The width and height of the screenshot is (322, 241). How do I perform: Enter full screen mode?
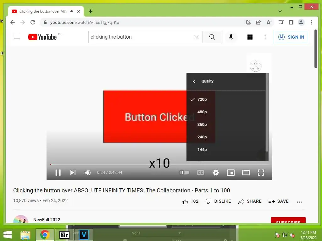click(261, 173)
